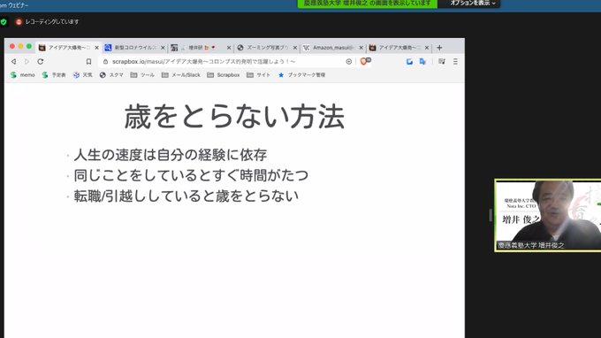Click the 増井俊之 speaker video thumbnail

coord(548,215)
